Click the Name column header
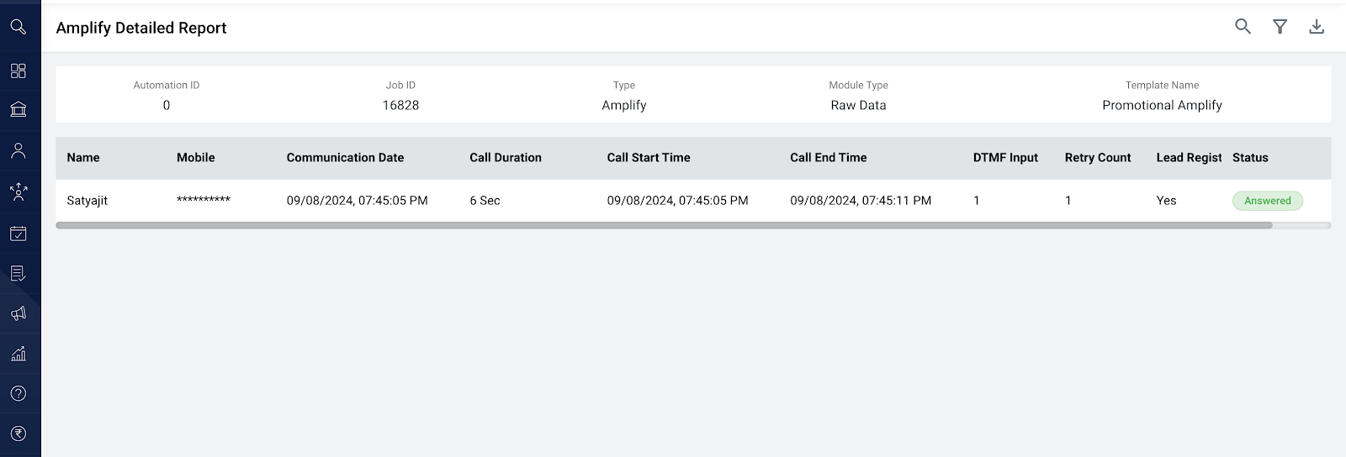 point(83,158)
